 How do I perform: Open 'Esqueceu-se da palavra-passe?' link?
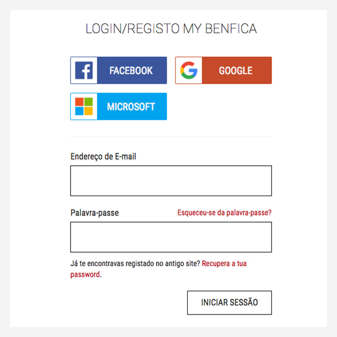coord(224,213)
